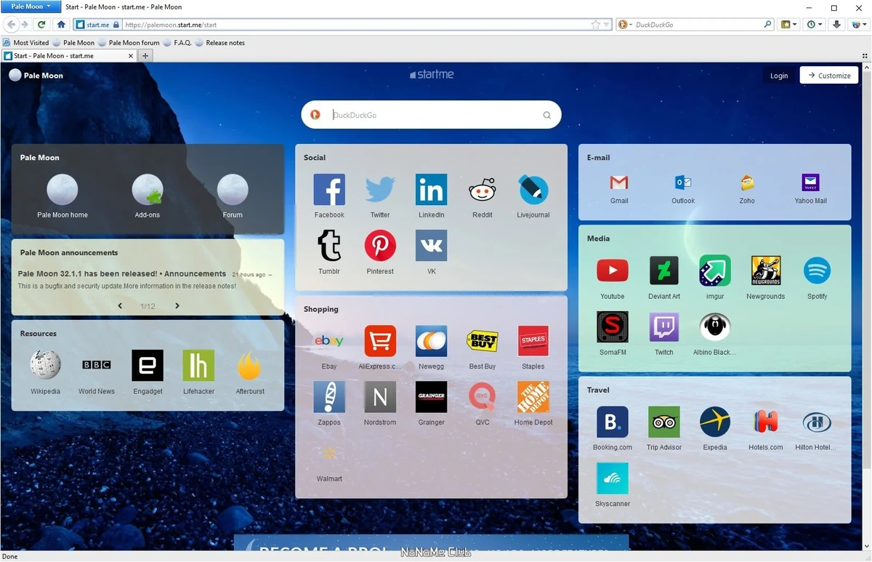Open the Add-ons moon icon

148,190
